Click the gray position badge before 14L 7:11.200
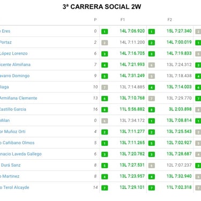 pyautogui.click(x=105, y=43)
